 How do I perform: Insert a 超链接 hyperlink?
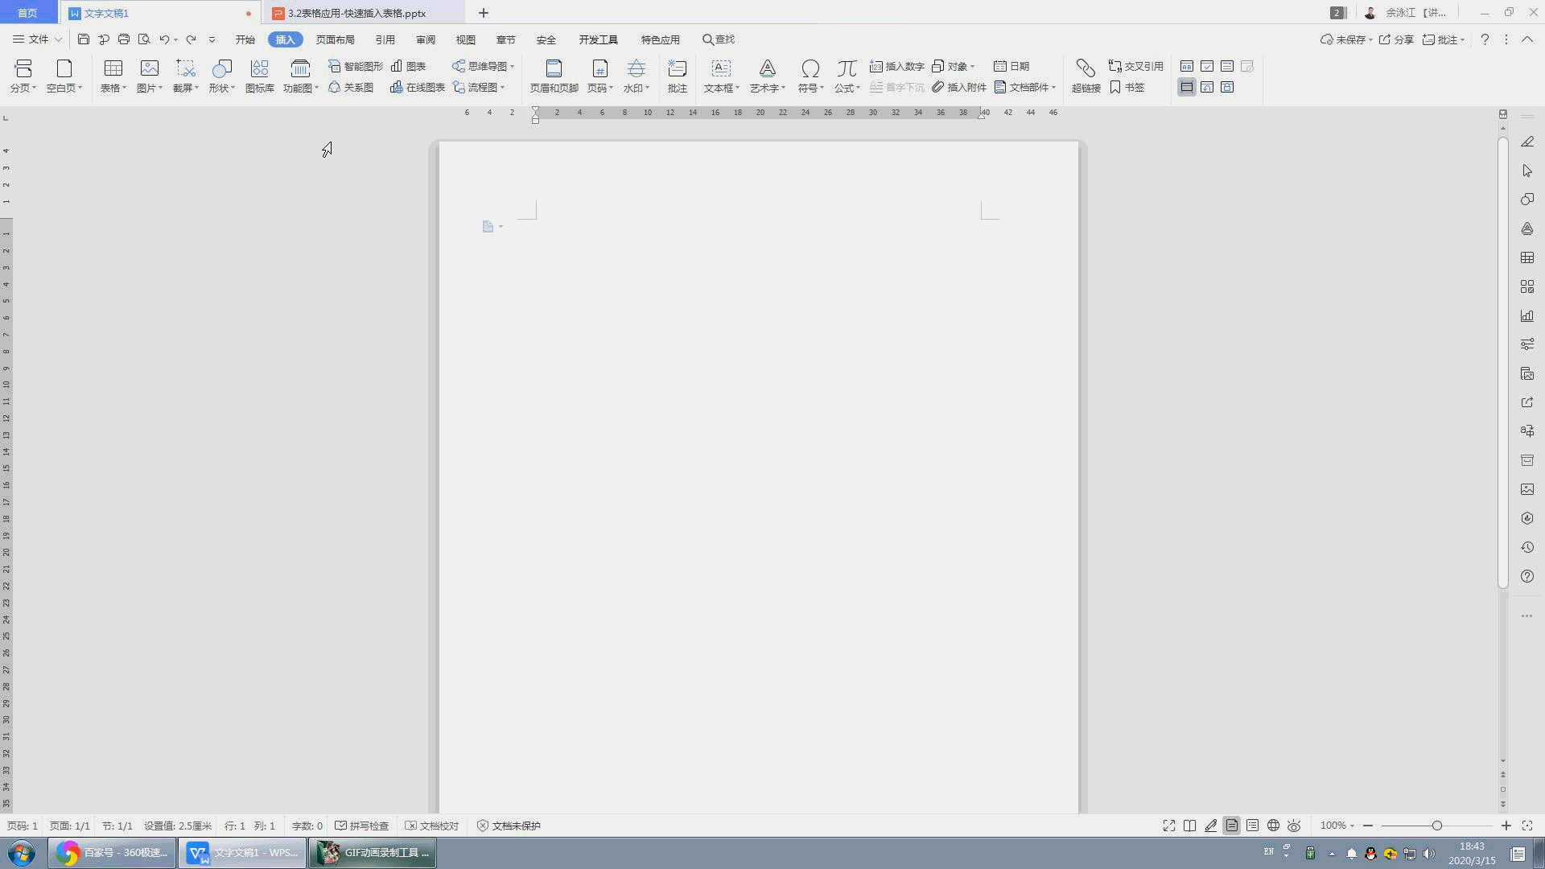click(x=1086, y=76)
